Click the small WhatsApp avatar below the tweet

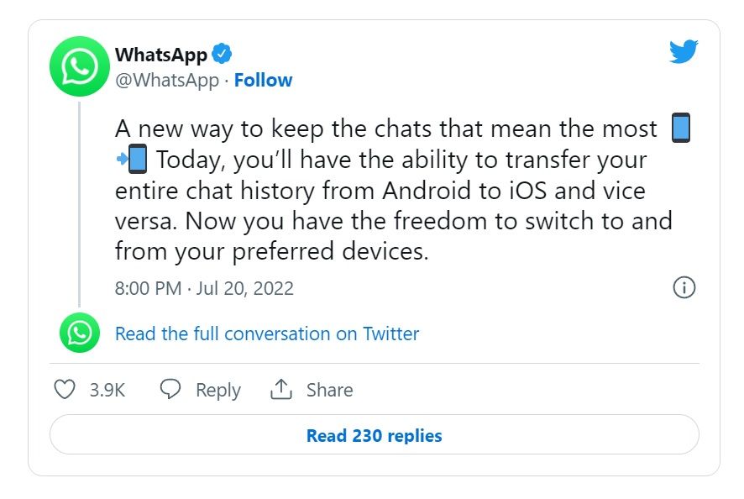point(80,334)
